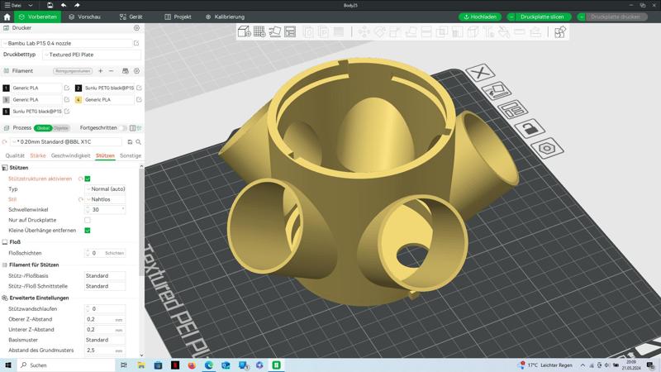The height and width of the screenshot is (372, 661).
Task: Click the Druckplatte slicen button
Action: (542, 17)
